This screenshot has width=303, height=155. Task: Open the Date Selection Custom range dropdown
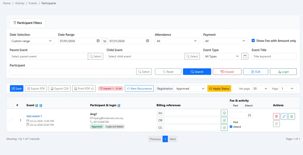coord(32,41)
